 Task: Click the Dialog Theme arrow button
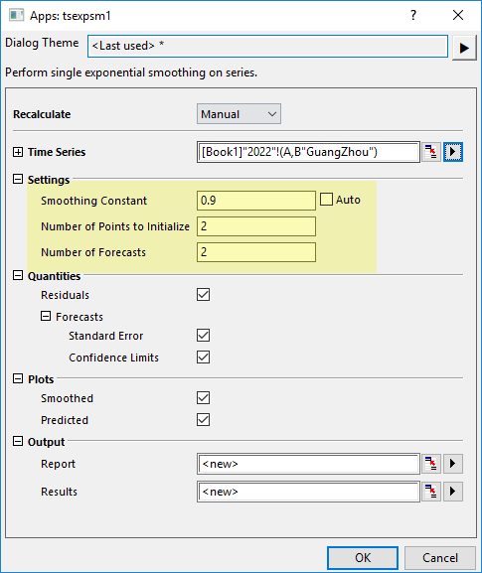tap(464, 48)
